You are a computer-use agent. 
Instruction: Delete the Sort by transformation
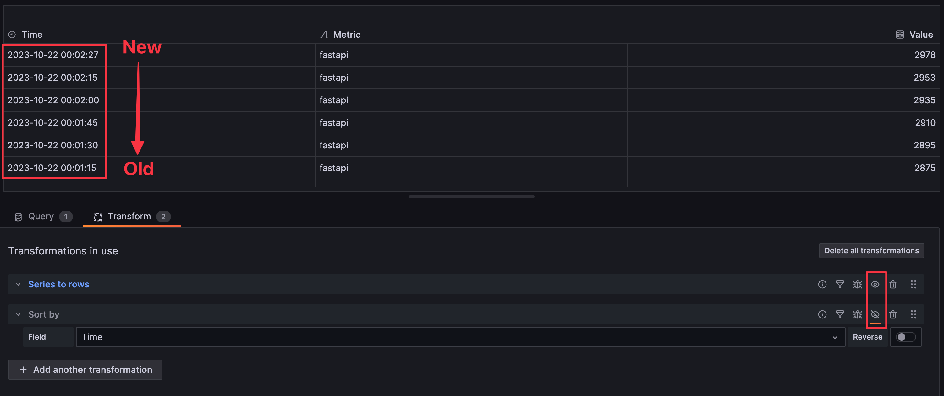pos(893,314)
